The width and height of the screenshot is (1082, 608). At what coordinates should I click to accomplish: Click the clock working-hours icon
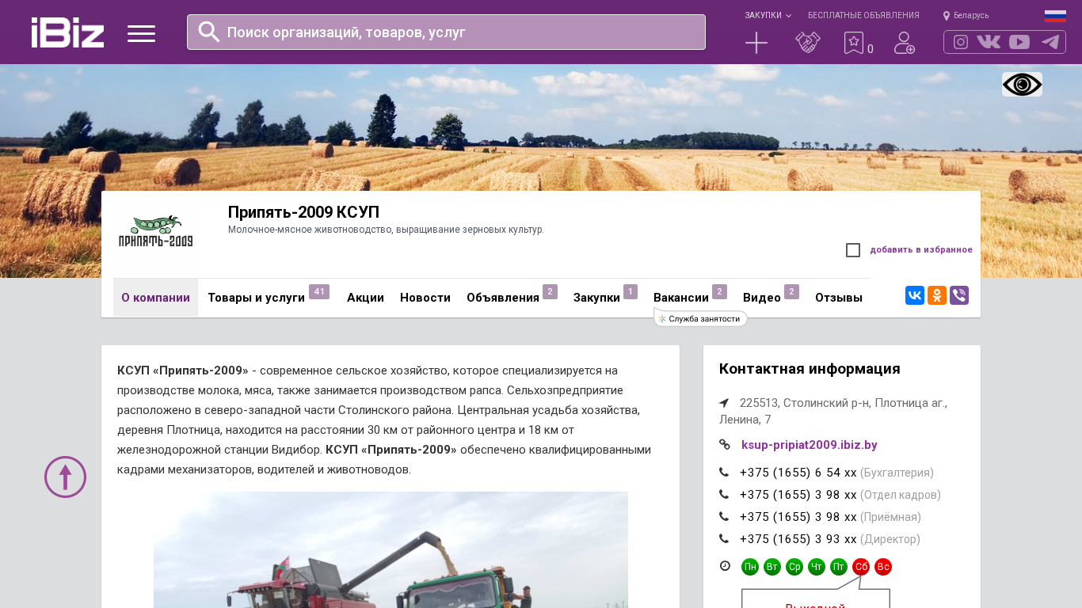coord(725,566)
